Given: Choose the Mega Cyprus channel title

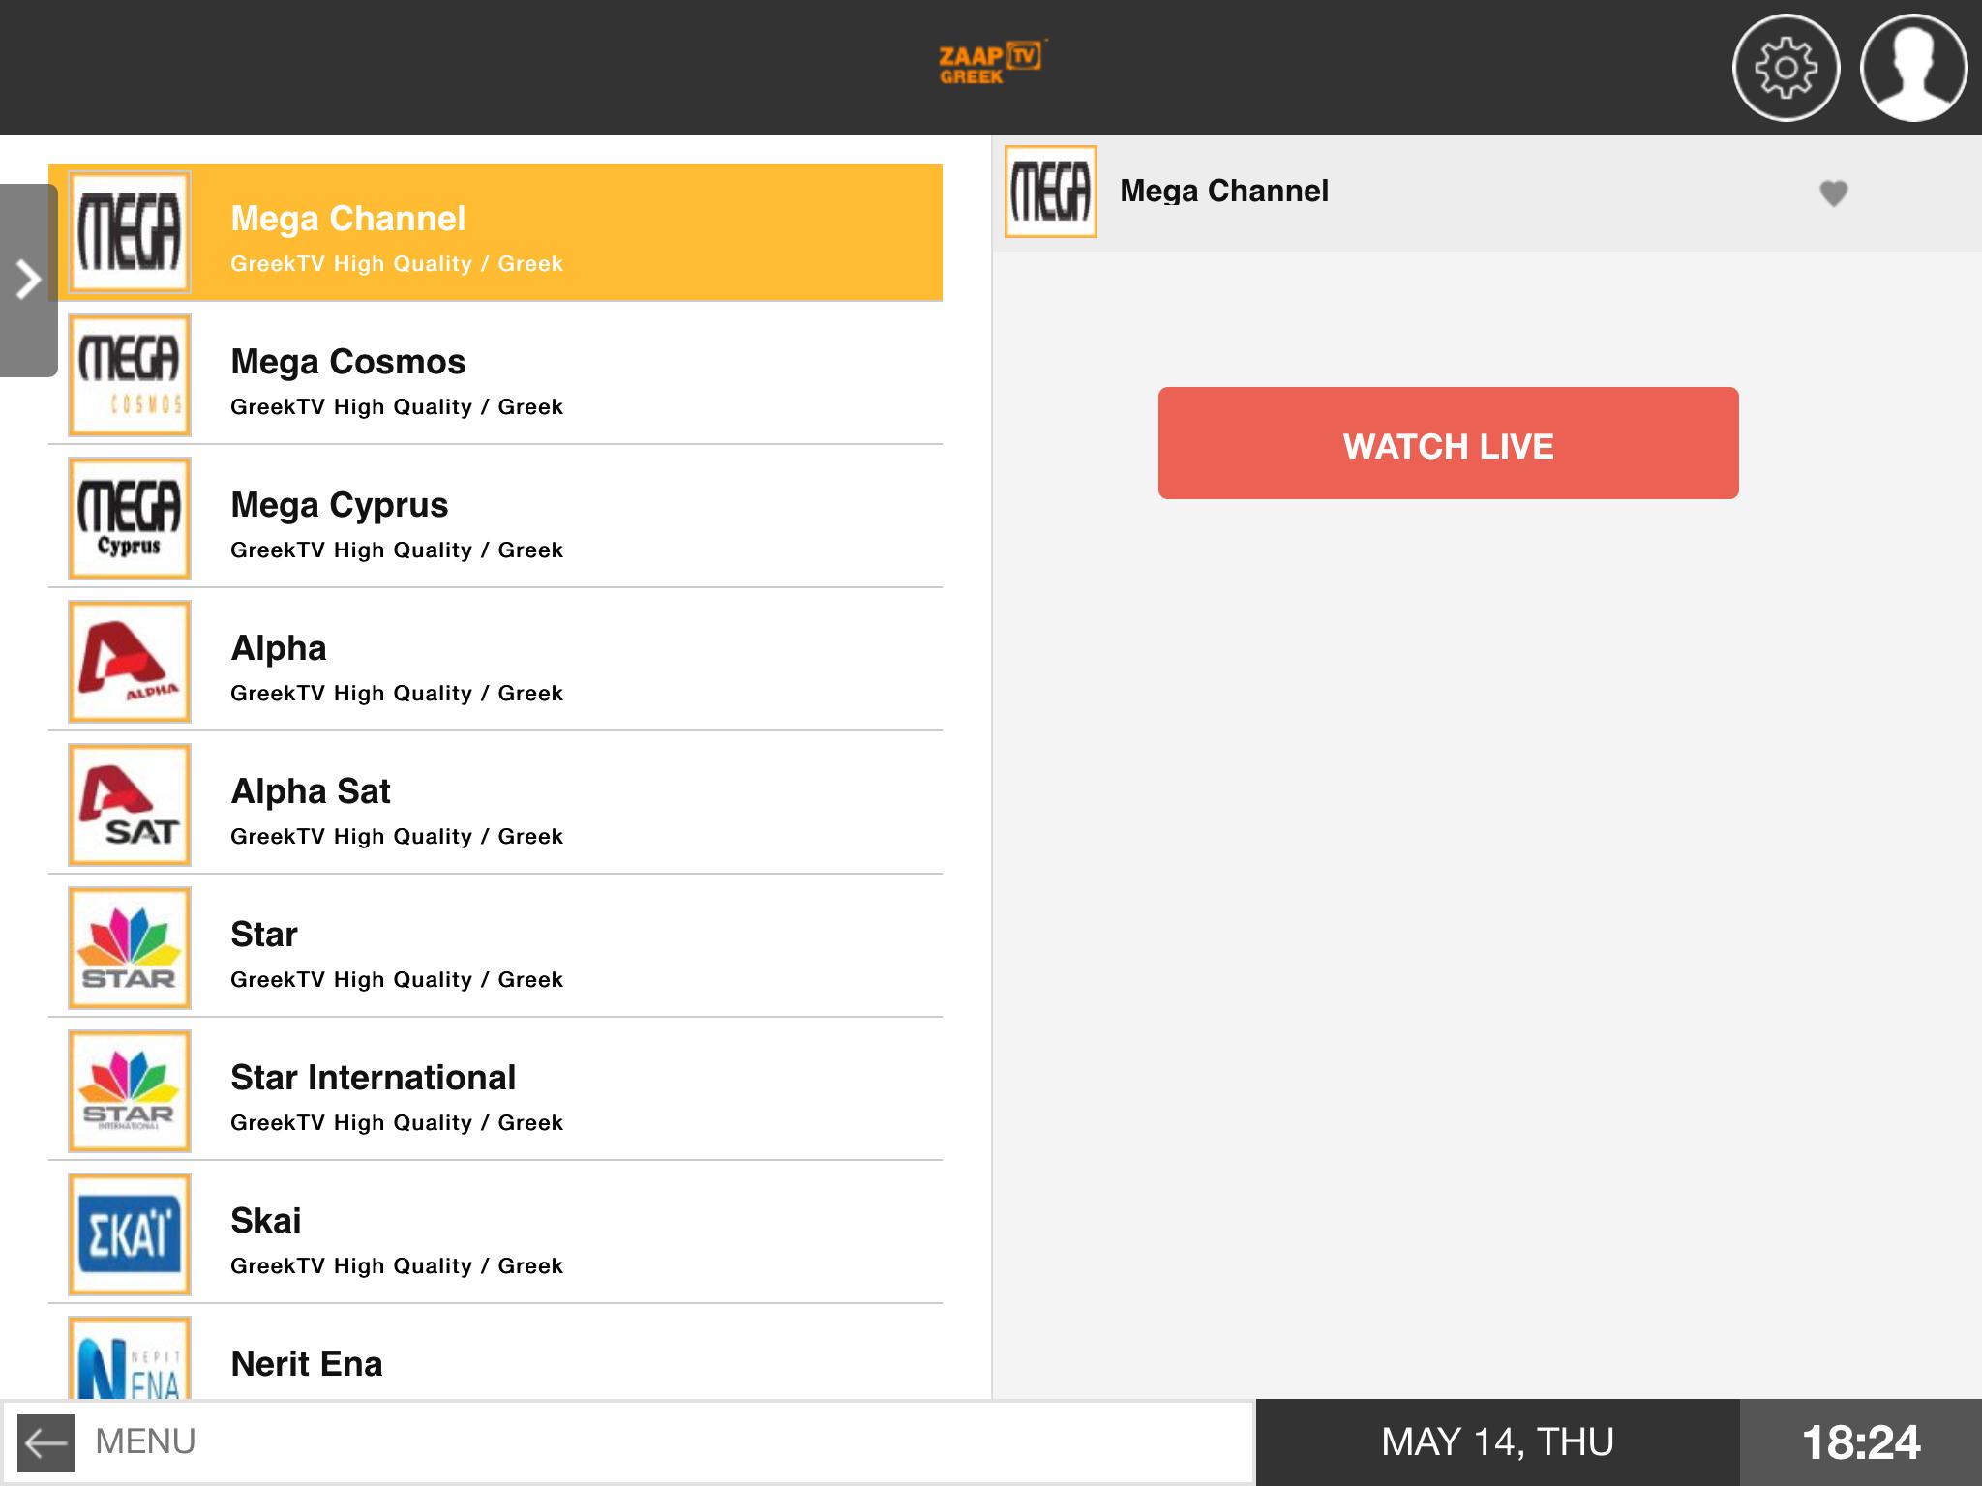Looking at the screenshot, I should point(340,506).
